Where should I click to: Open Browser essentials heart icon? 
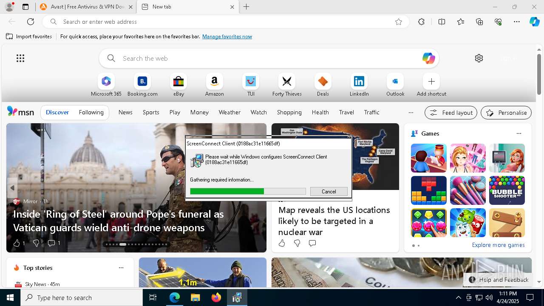pyautogui.click(x=498, y=22)
